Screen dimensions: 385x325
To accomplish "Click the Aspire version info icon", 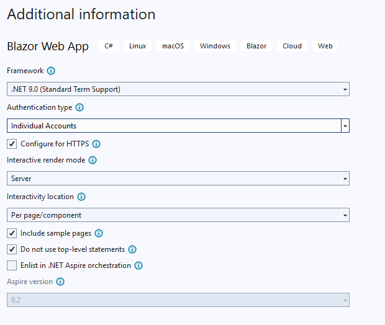I will [60, 282].
